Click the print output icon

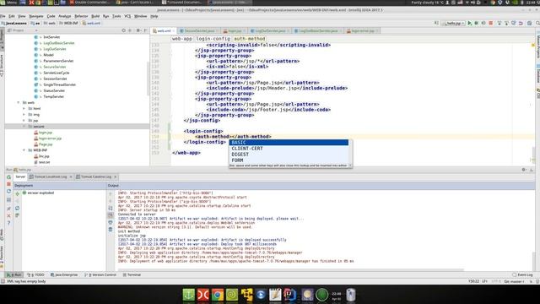coord(111,222)
